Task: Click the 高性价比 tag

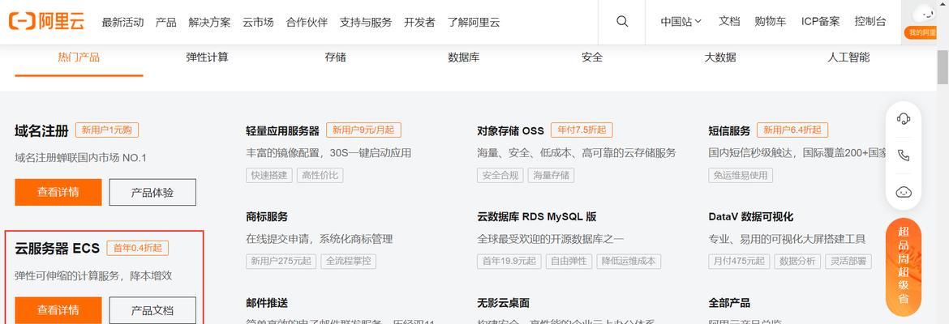Action: (320, 175)
